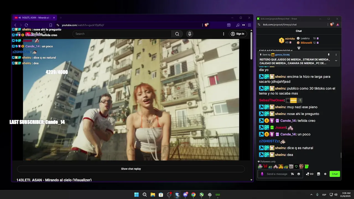Open Chrome from the taskbar
354x199 pixels.
193,195
